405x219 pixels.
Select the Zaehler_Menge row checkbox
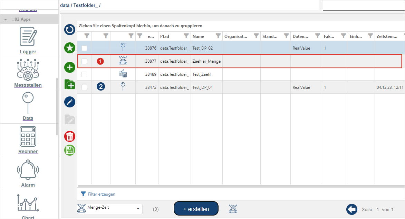point(84,61)
